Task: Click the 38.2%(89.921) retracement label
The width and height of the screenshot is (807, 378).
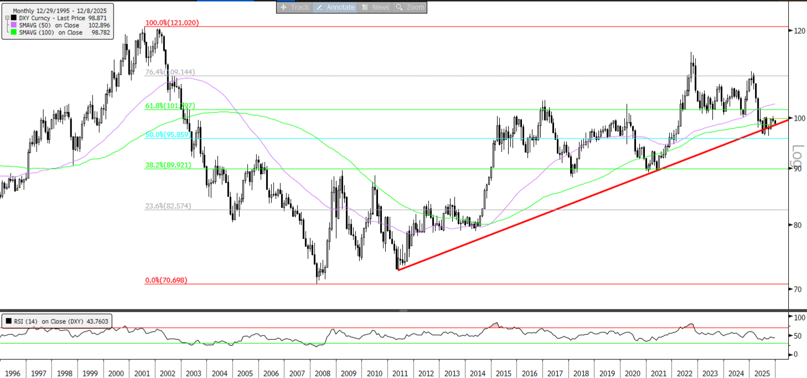Action: pyautogui.click(x=169, y=165)
